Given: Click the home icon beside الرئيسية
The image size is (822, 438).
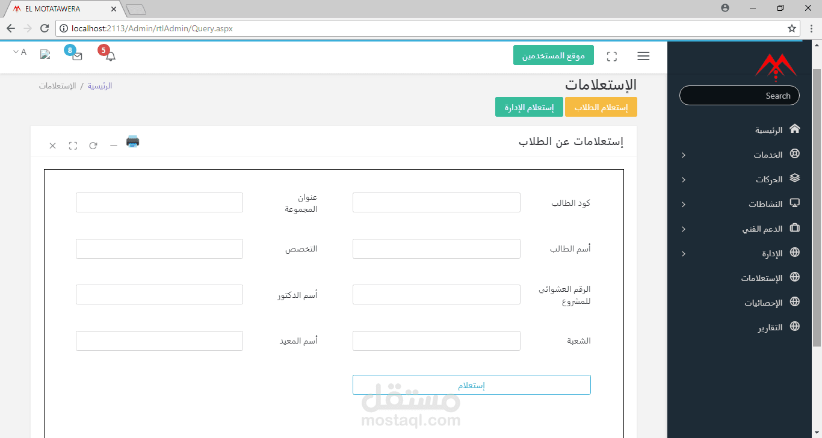Looking at the screenshot, I should [794, 129].
